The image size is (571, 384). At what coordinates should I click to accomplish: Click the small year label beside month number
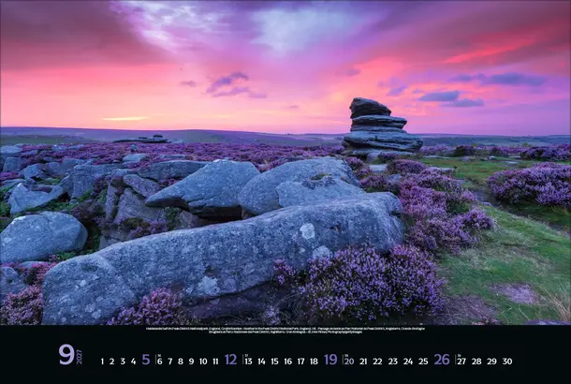click(x=79, y=356)
